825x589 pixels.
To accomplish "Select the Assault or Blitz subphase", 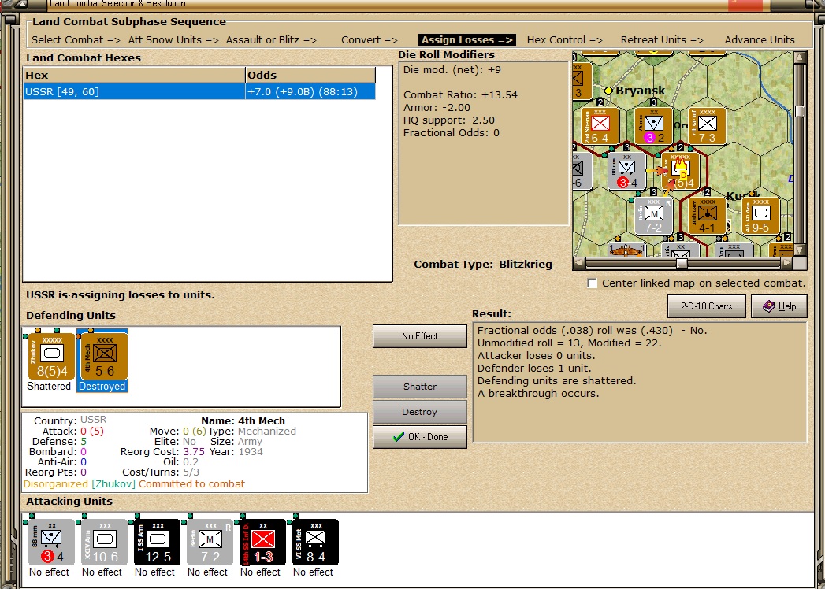I will (x=271, y=40).
